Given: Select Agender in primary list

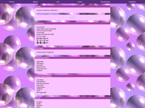Looking at the screenshot, I should 40,62.
